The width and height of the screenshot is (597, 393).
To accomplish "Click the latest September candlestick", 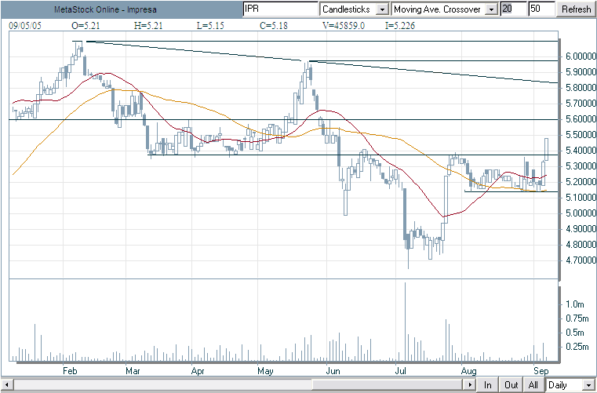I will (546, 149).
